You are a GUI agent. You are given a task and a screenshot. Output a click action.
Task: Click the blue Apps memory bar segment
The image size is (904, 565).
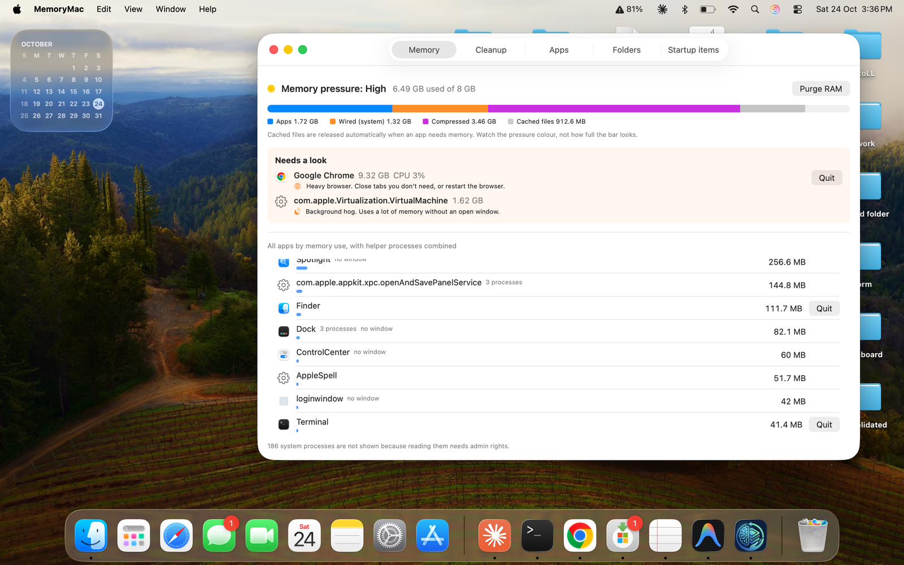(x=330, y=108)
